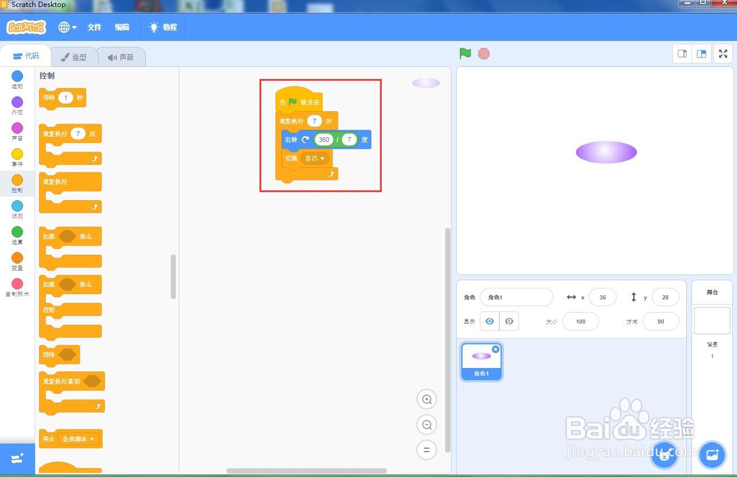The width and height of the screenshot is (737, 477).
Task: Click the choose a sprite button
Action: point(664,455)
